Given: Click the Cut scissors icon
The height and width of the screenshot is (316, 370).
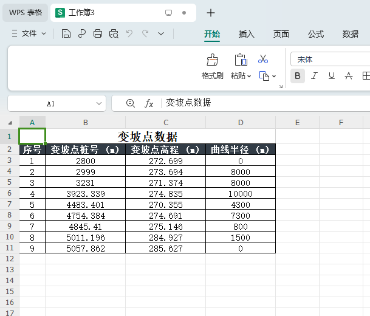Looking at the screenshot, I should (263, 59).
